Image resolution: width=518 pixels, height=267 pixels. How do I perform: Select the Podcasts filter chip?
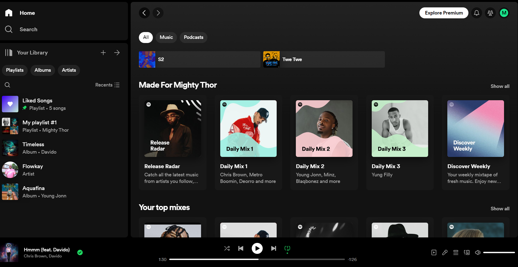(x=193, y=37)
